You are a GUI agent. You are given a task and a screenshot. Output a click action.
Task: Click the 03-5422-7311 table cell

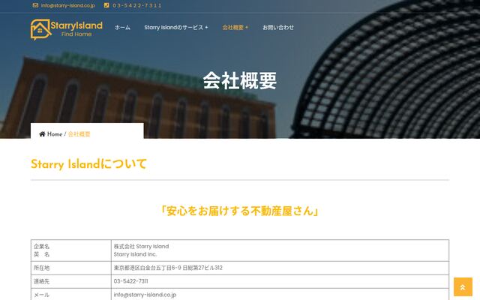point(280,281)
